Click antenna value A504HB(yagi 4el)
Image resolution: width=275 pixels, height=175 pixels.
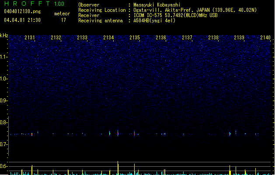point(154,21)
